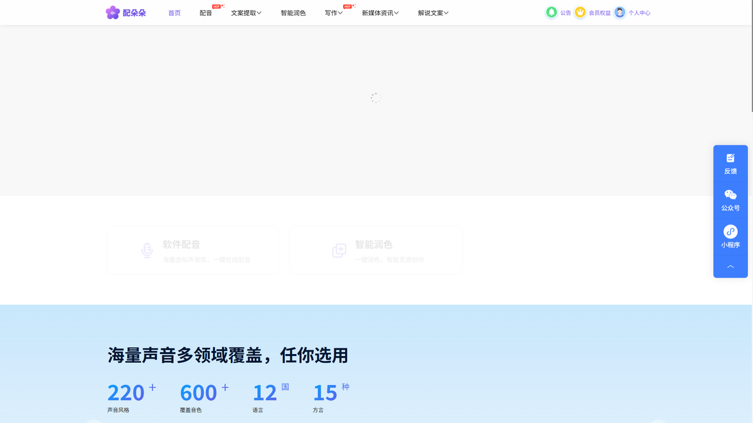Open the 会员权益 link
Image resolution: width=753 pixels, height=423 pixels.
599,13
